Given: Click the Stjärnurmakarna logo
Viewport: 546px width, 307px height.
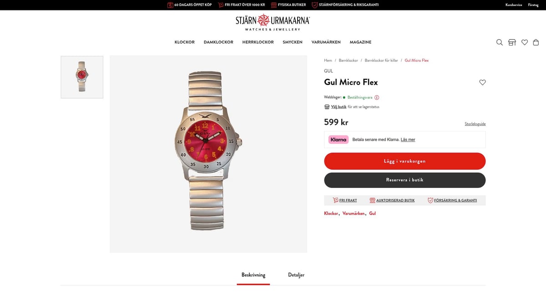Looking at the screenshot, I should [273, 22].
